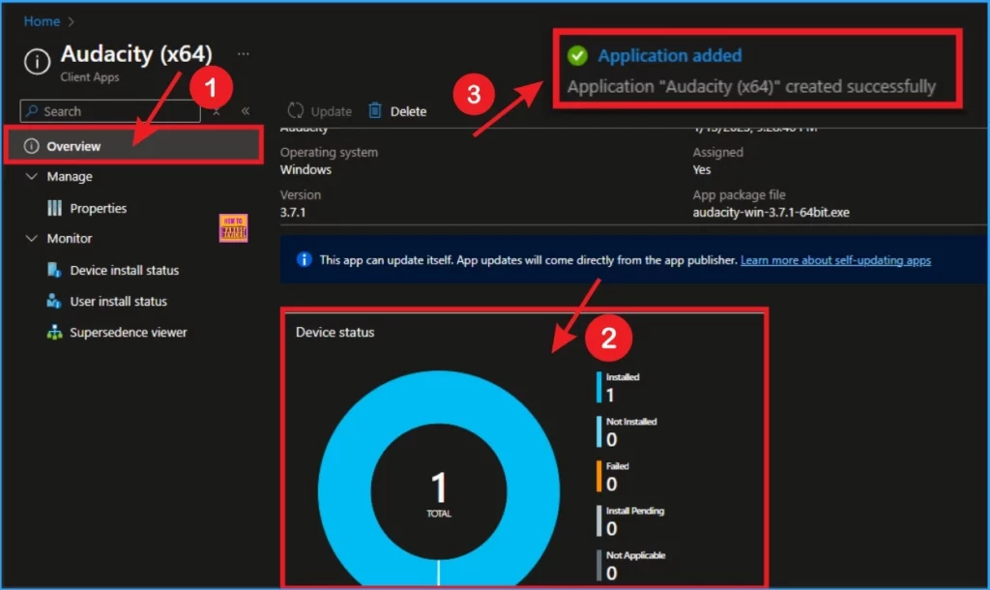Click the Installed legend color bar
Viewport: 990px width, 590px height.
598,387
